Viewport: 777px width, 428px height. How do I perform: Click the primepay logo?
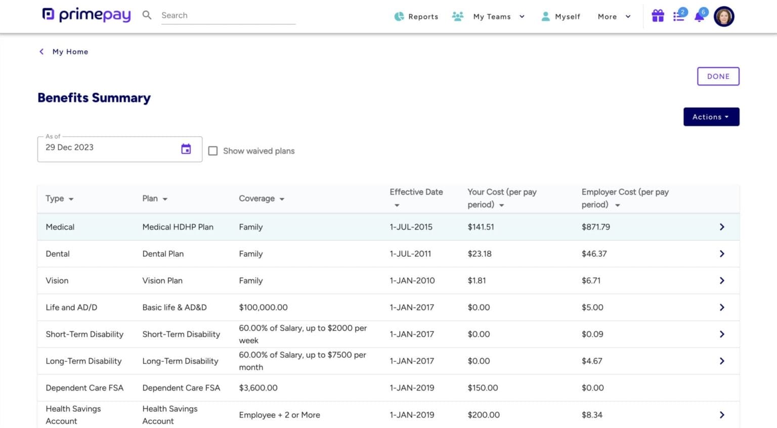point(87,15)
